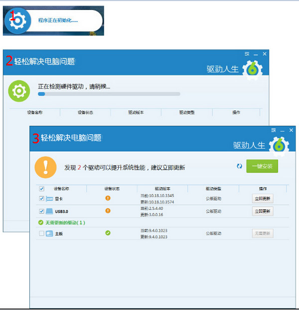Open the menu icon in window 3 titlebar

(x=274, y=130)
